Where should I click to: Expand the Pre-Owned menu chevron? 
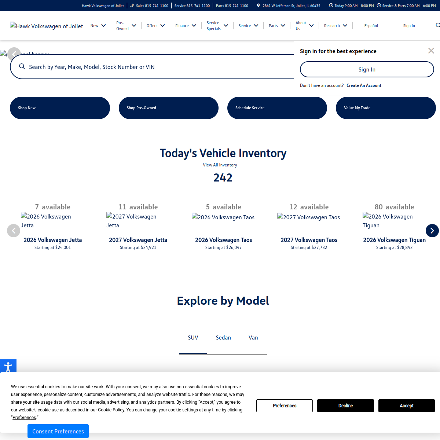tap(134, 26)
